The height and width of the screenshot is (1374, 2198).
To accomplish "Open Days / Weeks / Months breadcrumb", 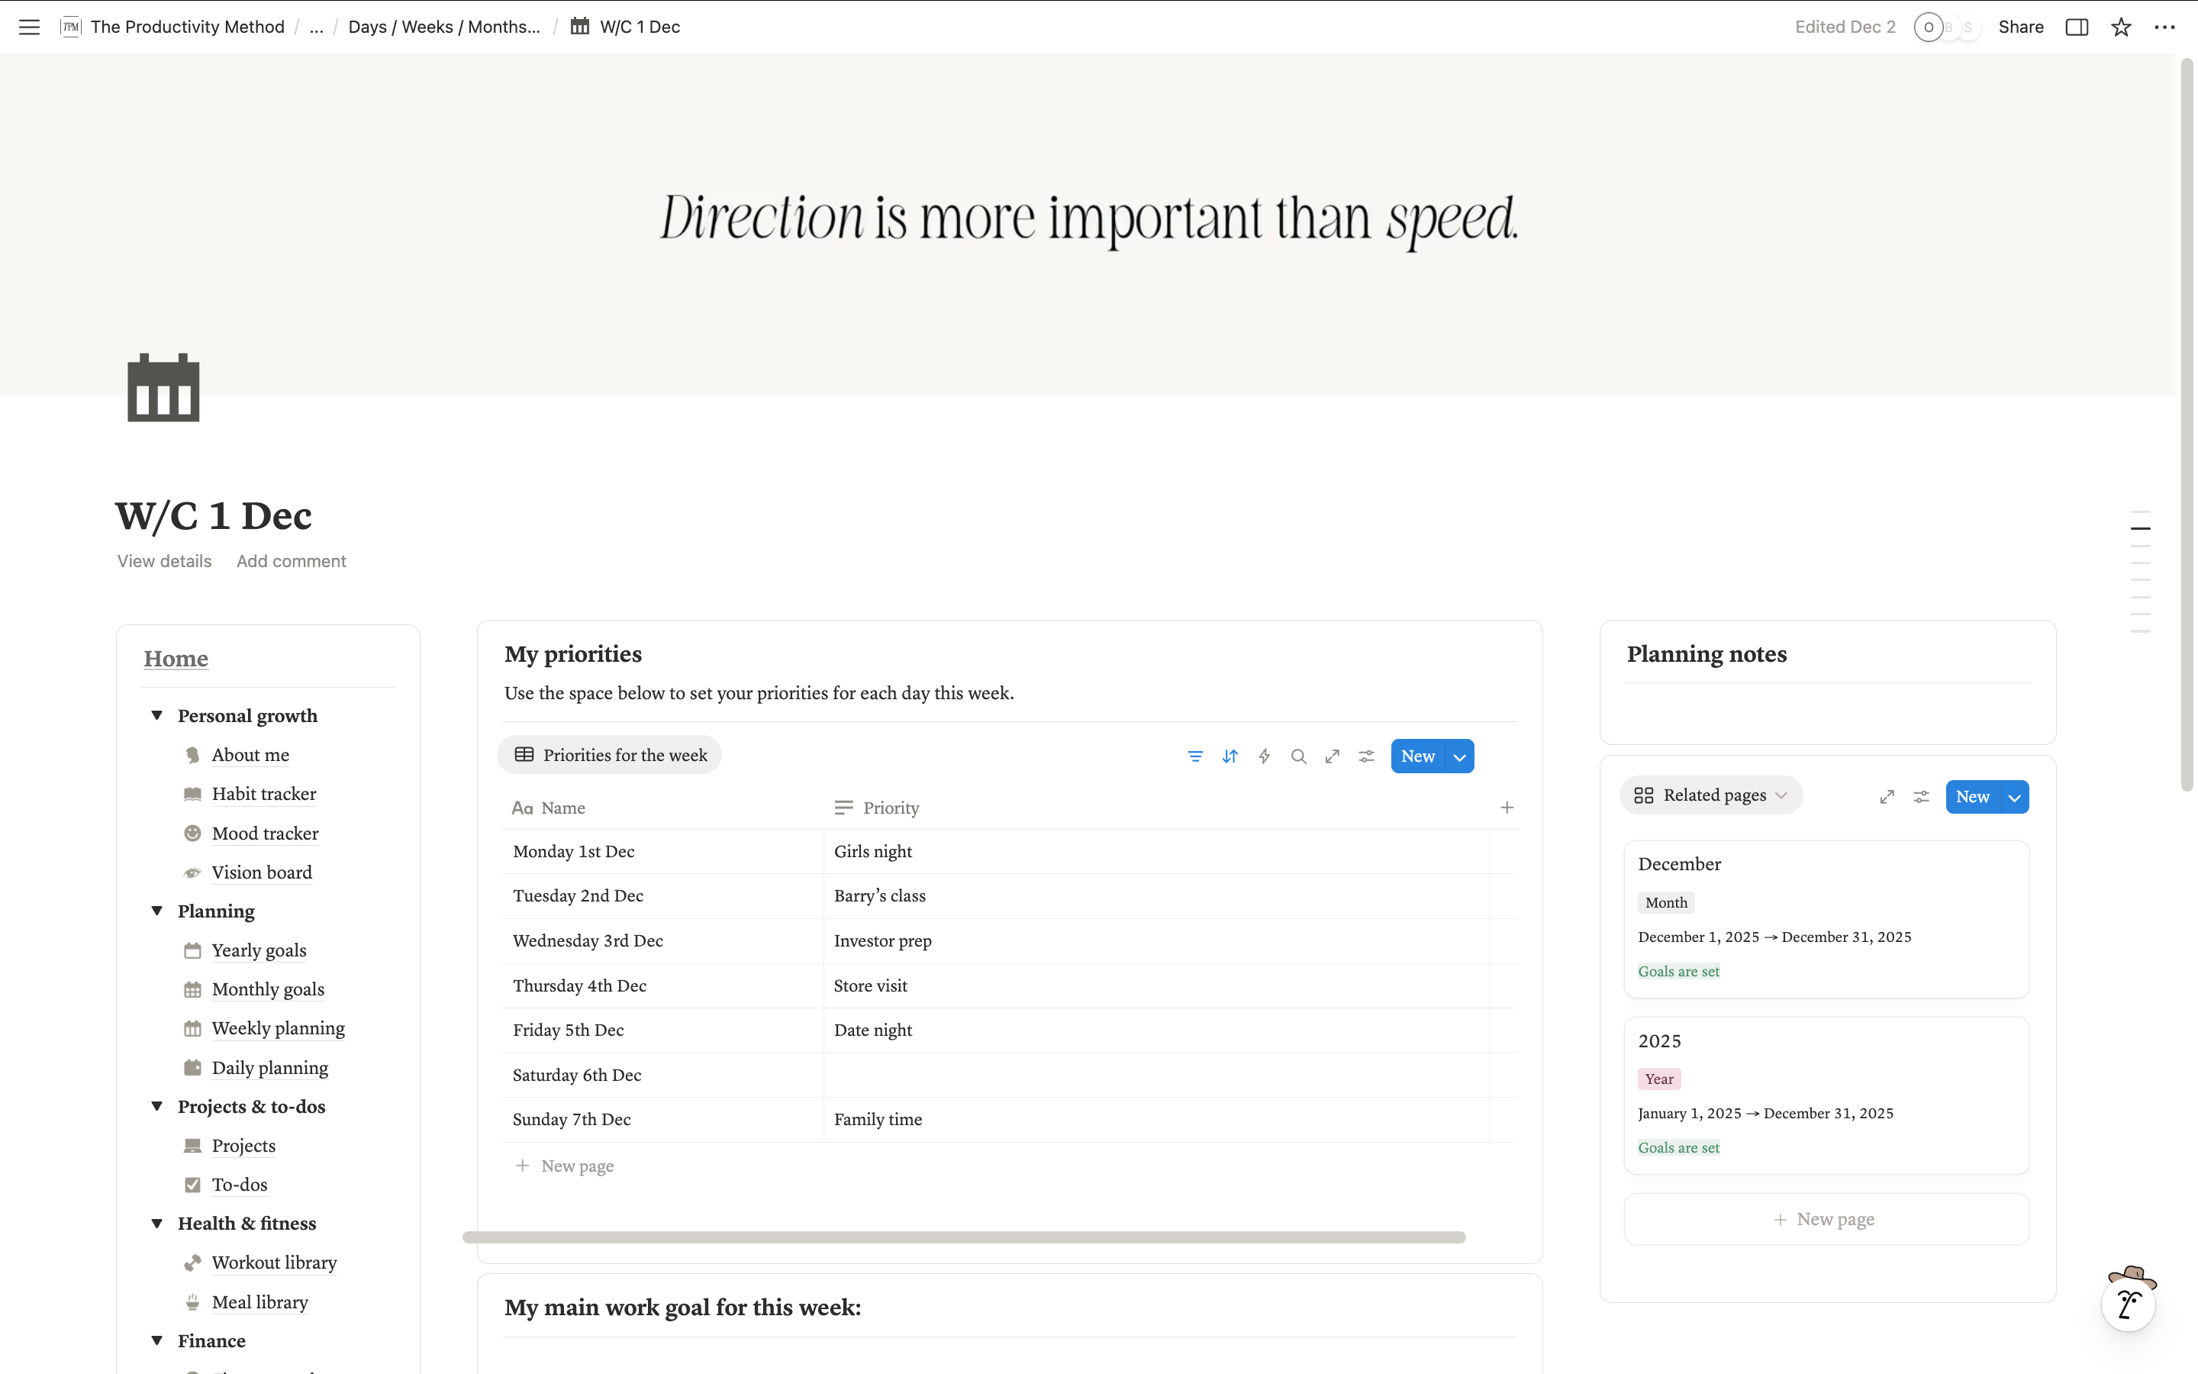I will coord(444,27).
